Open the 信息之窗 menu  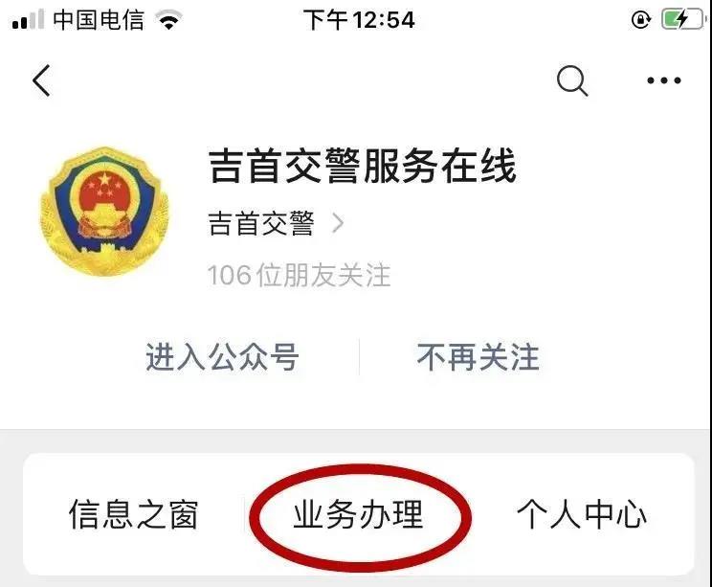134,514
